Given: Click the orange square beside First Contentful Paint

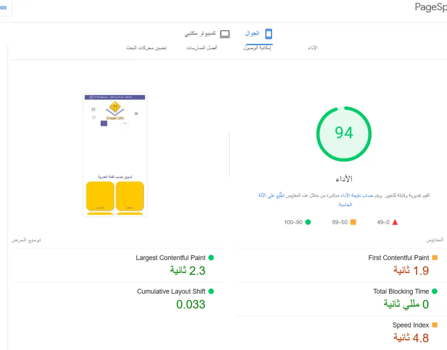Looking at the screenshot, I should [x=434, y=257].
